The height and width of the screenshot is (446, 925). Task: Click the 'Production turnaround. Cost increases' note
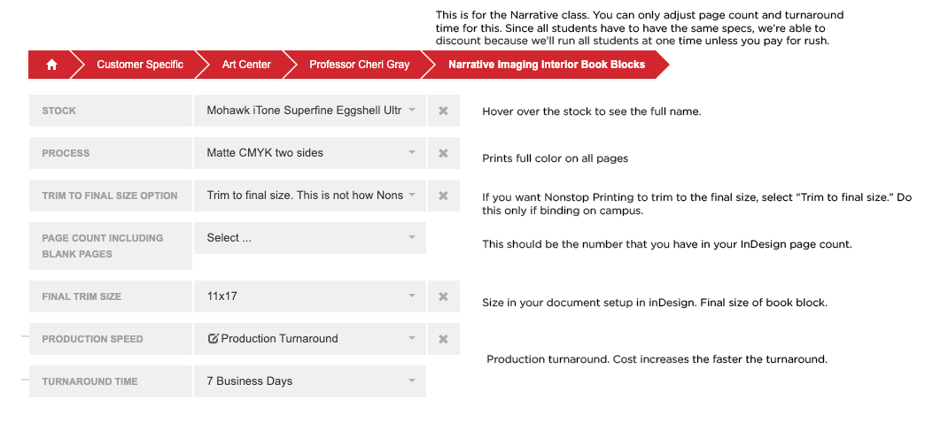tap(657, 358)
